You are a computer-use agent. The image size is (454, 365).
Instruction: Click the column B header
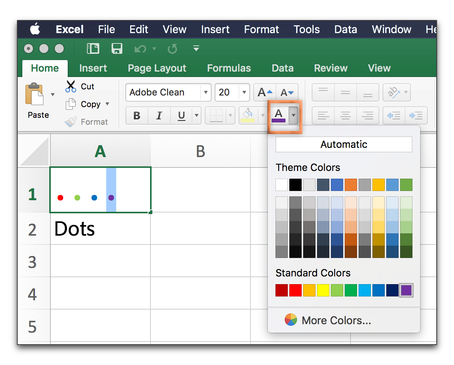point(200,152)
